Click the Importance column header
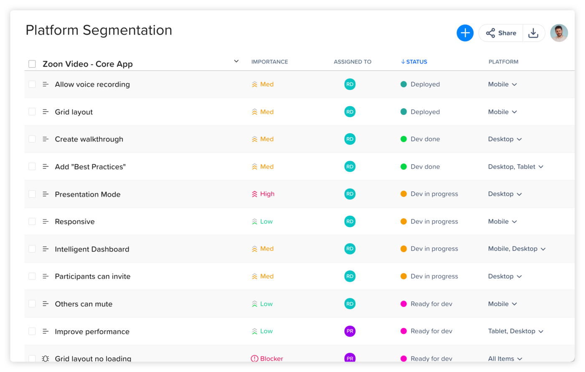The height and width of the screenshot is (372, 585). pos(270,62)
